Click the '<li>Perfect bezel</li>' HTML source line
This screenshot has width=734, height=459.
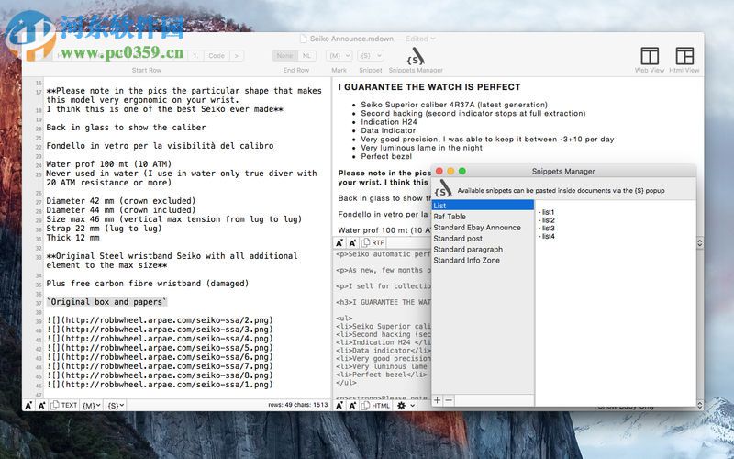(382, 375)
